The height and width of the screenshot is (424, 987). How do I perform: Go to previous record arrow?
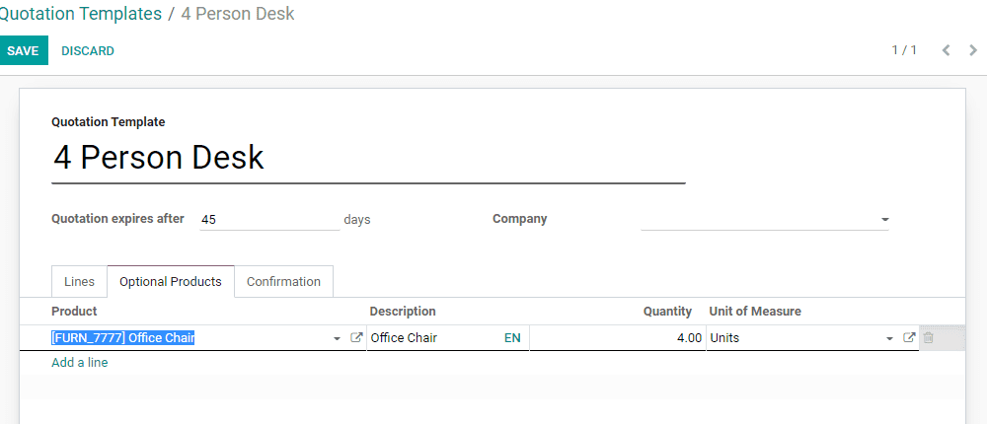pyautogui.click(x=946, y=50)
